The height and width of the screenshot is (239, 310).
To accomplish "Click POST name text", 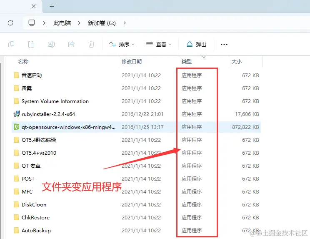I will [28, 179].
